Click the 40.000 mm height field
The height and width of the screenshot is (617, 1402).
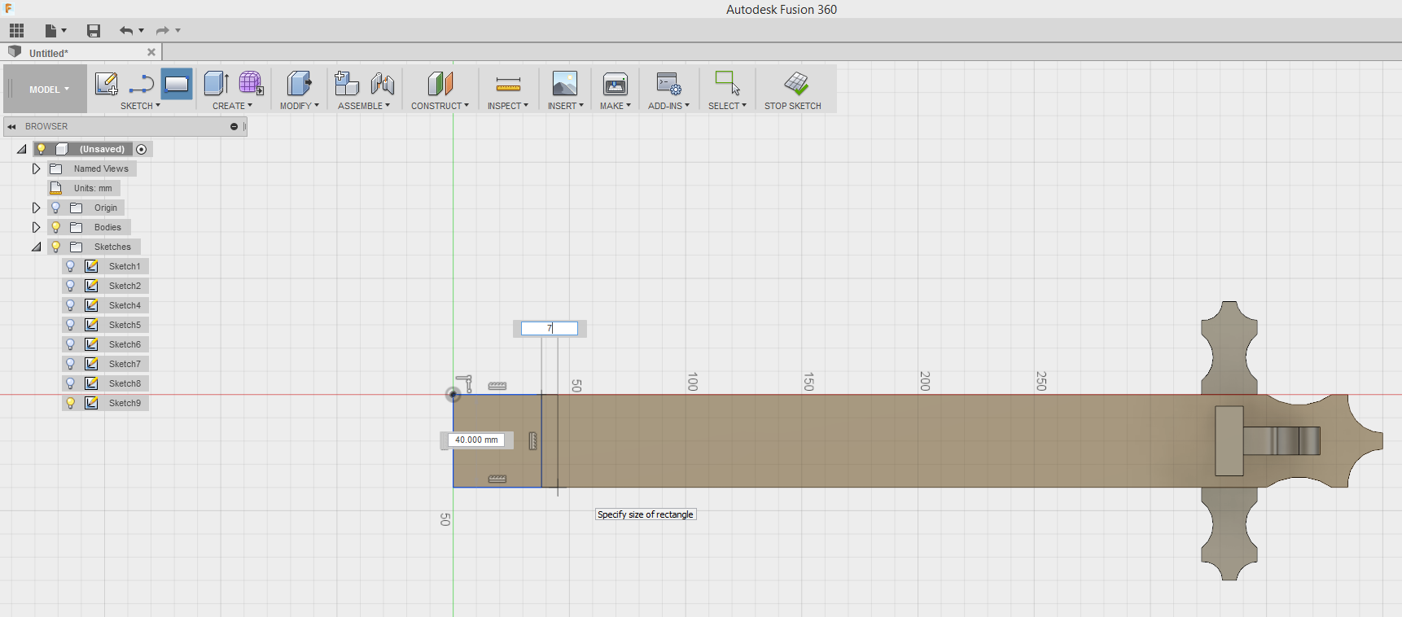tap(476, 440)
